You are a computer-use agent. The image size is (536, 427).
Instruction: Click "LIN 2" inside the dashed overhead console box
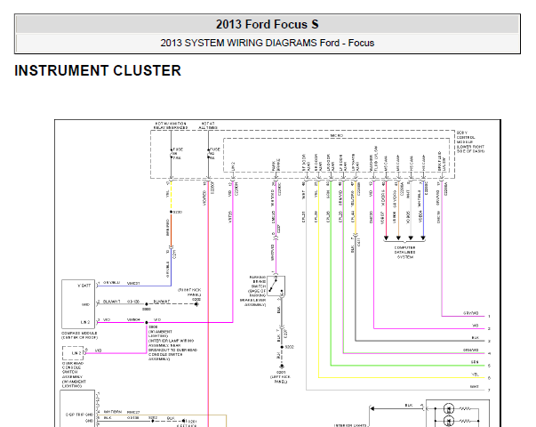point(76,353)
